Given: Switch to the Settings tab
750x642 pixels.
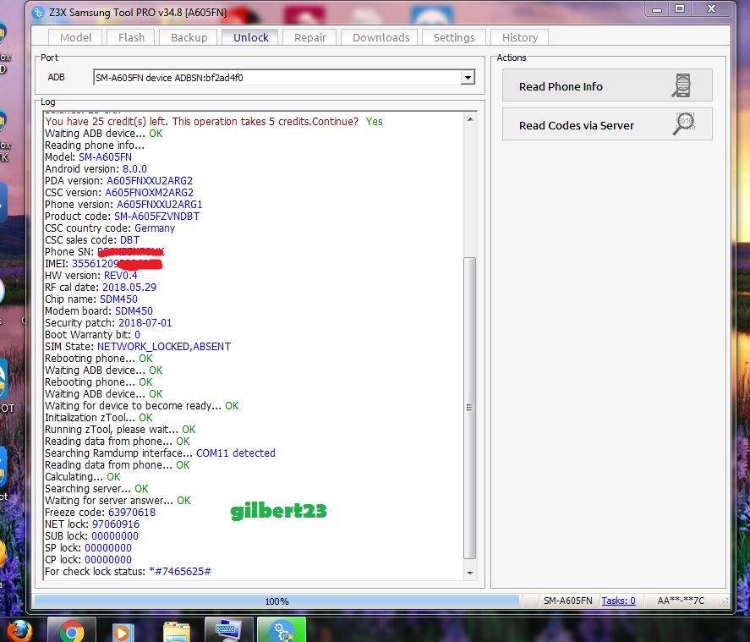Looking at the screenshot, I should [454, 37].
